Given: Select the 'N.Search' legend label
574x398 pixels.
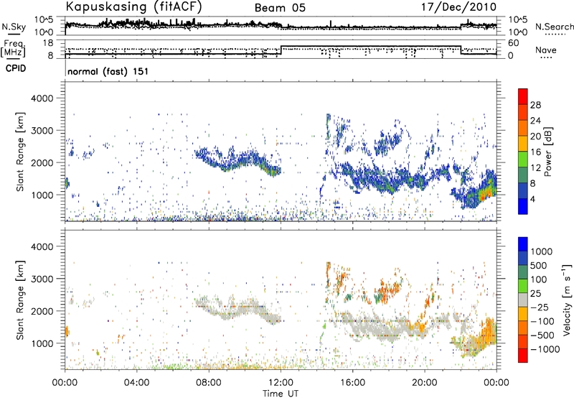Looking at the screenshot, I should 554,27.
